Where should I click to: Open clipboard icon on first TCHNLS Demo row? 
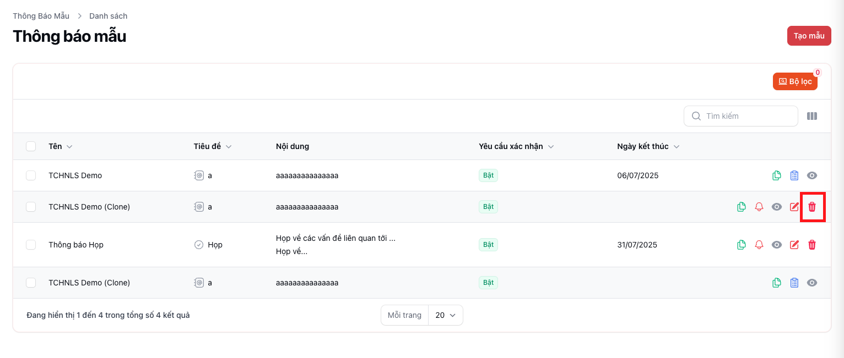(794, 175)
